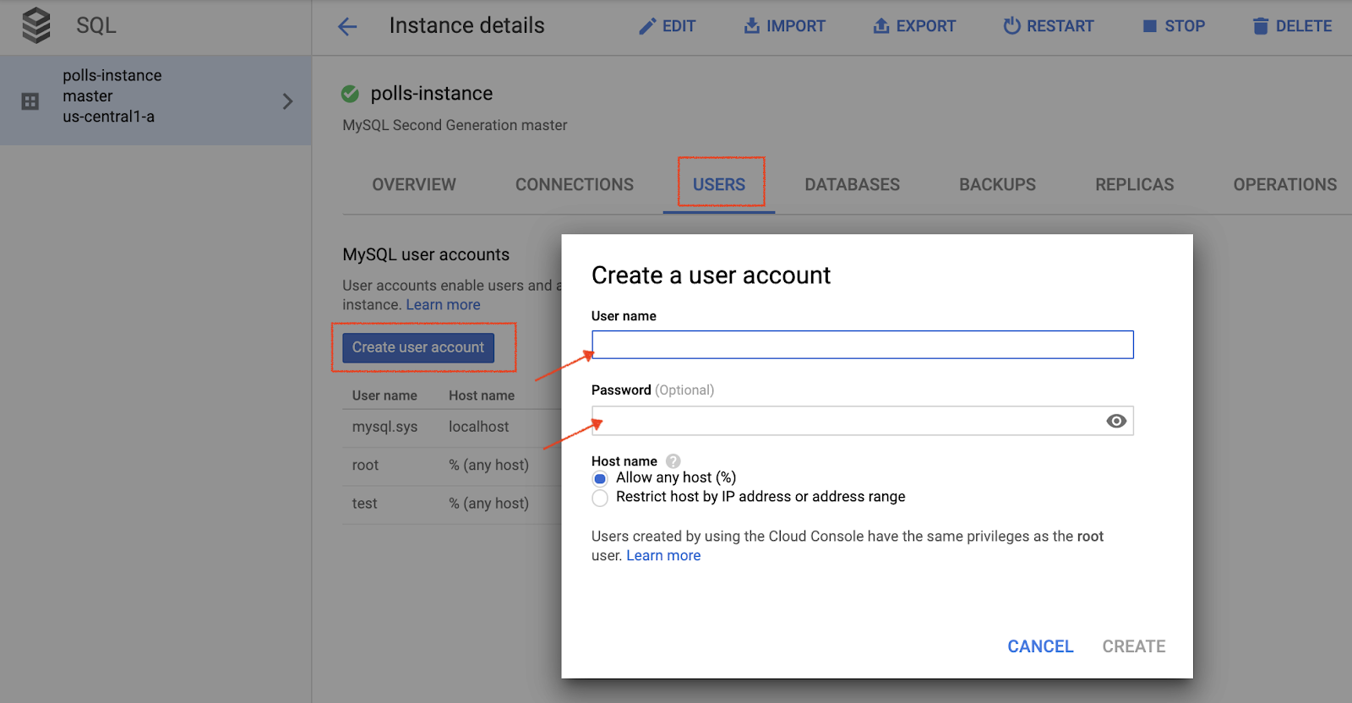Click the DELETE trash can icon
The height and width of the screenshot is (703, 1352).
click(1260, 26)
